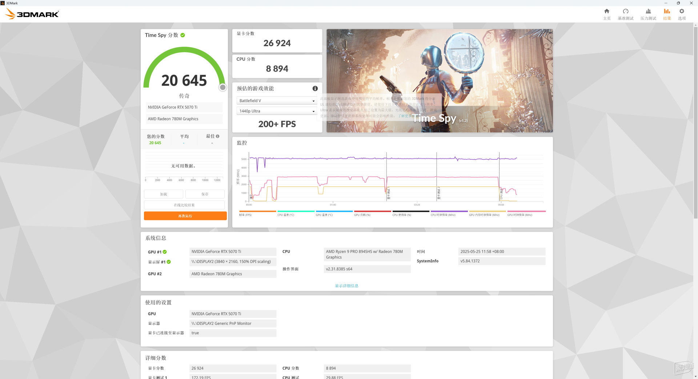Click the AMD Ryzen 9 PRO 8945HS CPU field

367,254
